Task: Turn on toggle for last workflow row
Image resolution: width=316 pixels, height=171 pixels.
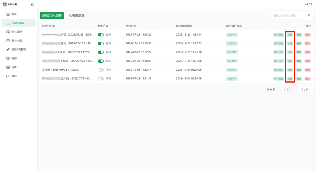Action: (x=101, y=79)
